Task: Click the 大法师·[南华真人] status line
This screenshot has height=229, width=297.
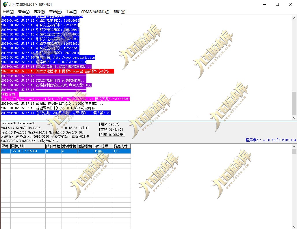Action: [45, 136]
